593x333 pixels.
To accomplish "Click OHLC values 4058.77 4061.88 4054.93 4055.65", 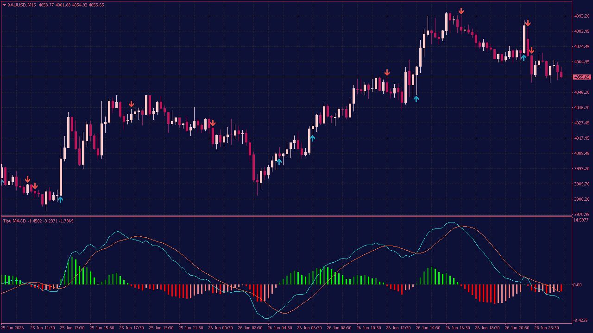I will (71, 5).
